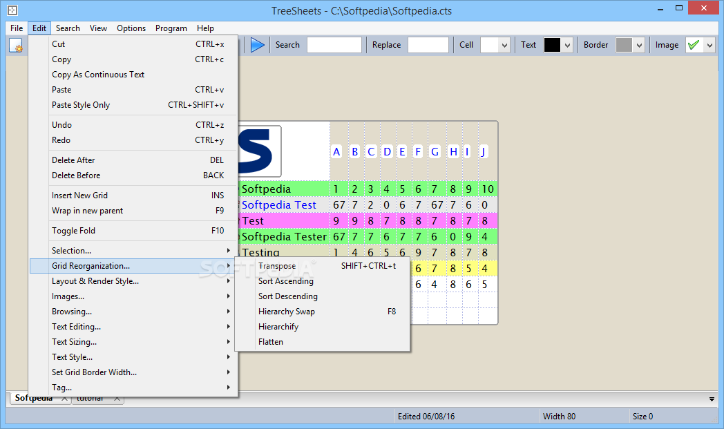Image resolution: width=724 pixels, height=429 pixels.
Task: Open the black Text color dropdown
Action: point(558,45)
